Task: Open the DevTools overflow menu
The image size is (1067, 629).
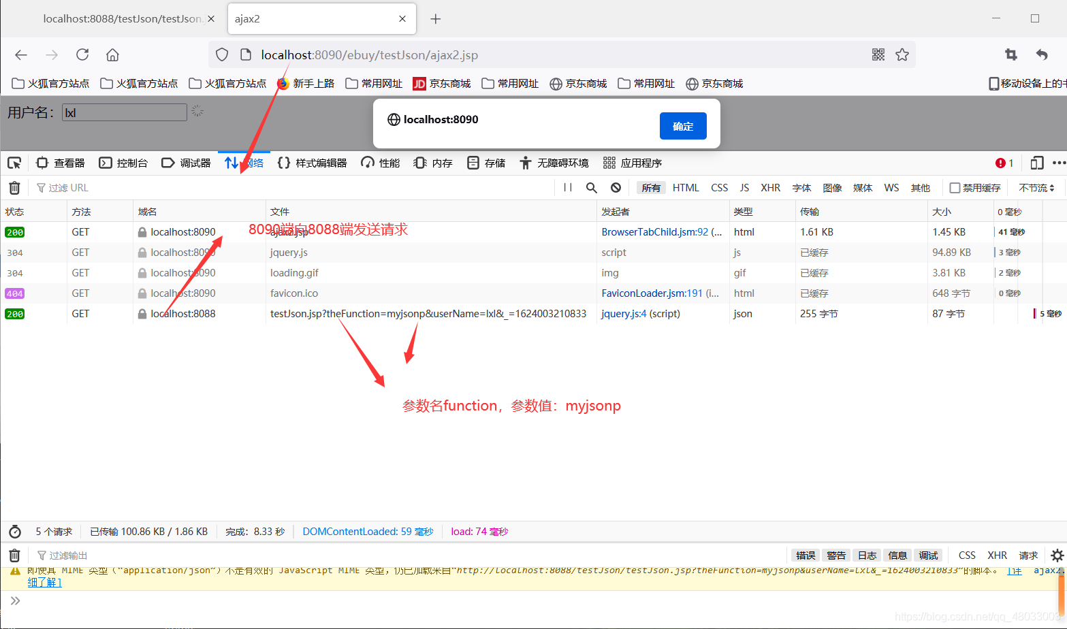Action: pos(1060,163)
